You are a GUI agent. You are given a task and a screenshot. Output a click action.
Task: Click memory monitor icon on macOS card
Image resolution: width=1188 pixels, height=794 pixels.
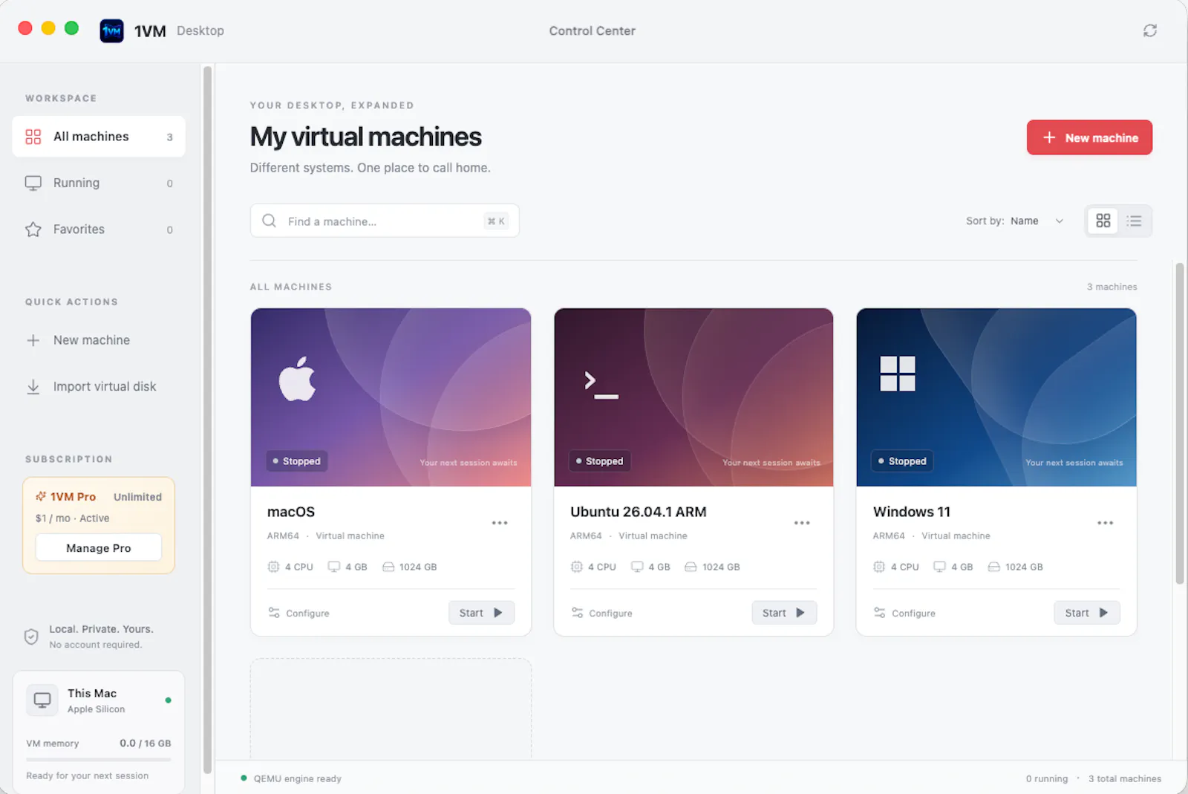tap(334, 567)
